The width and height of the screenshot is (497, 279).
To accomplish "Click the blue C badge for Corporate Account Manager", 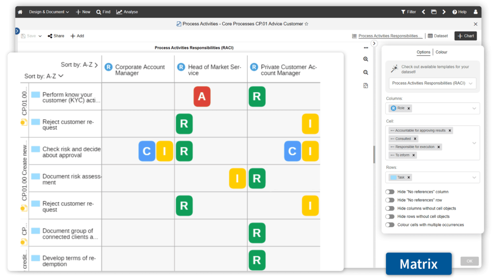I will pyautogui.click(x=147, y=151).
